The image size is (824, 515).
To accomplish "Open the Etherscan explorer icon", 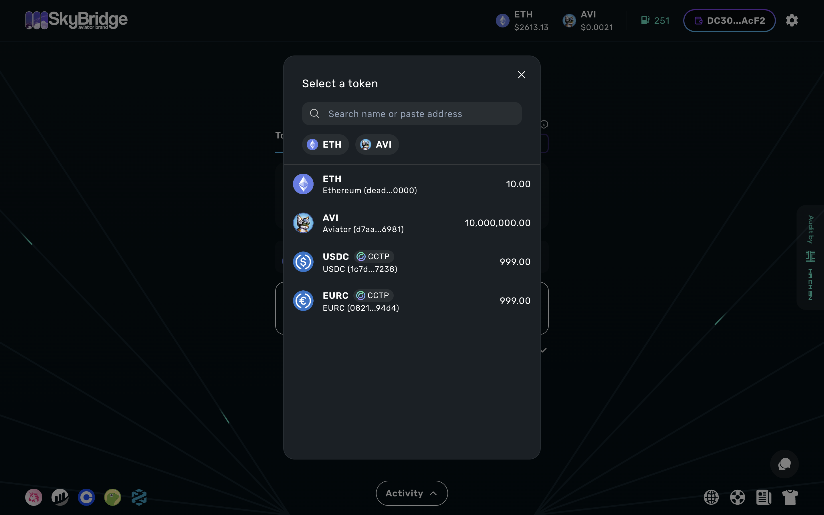I will click(x=60, y=497).
